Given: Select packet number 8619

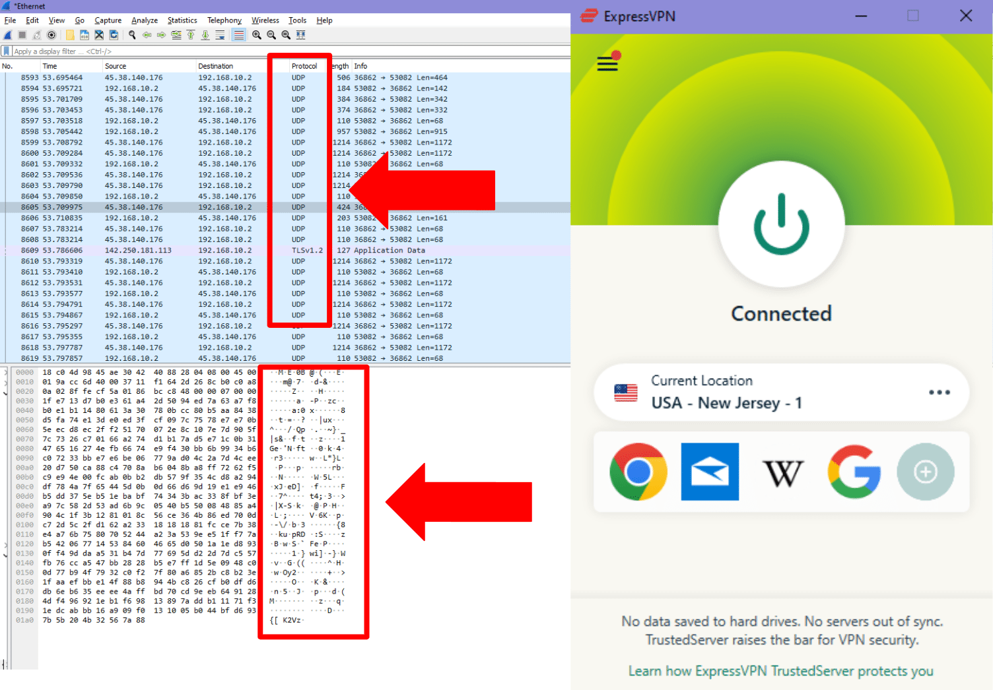Looking at the screenshot, I should pyautogui.click(x=285, y=358).
